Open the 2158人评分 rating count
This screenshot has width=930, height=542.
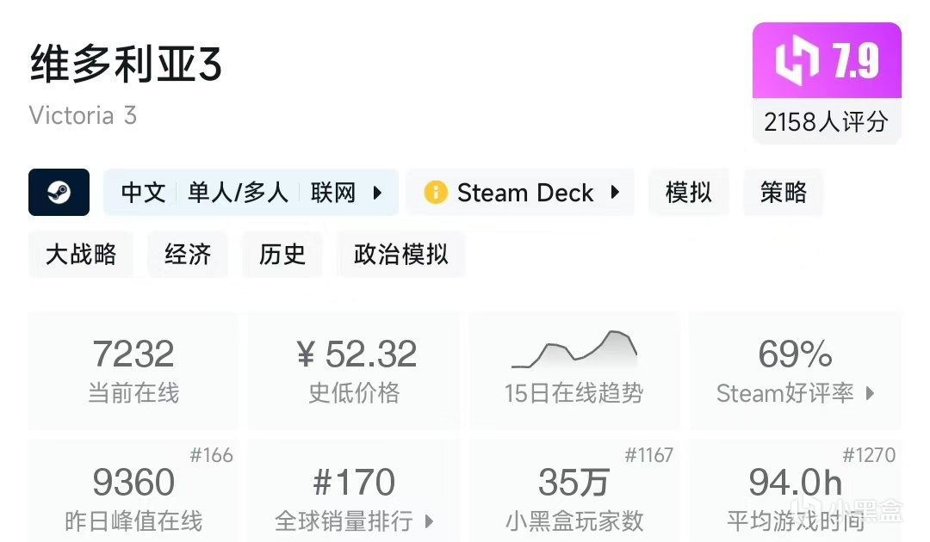826,122
